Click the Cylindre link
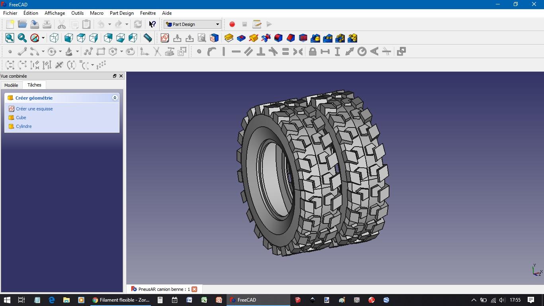This screenshot has width=544, height=306. (24, 126)
